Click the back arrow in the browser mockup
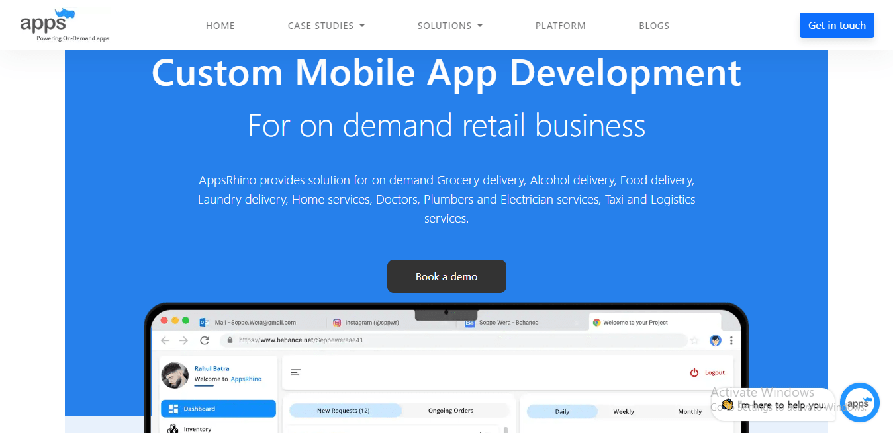 coord(165,340)
